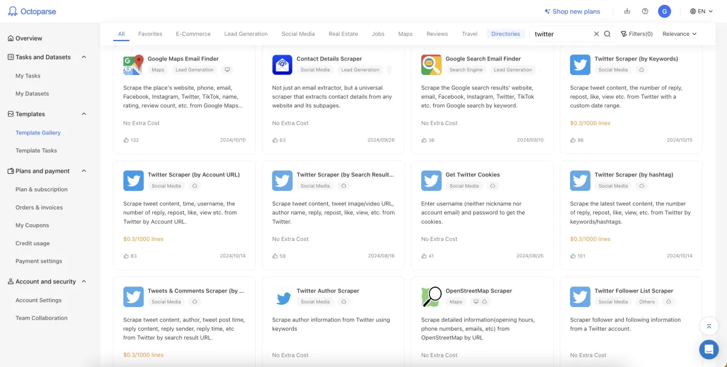727x367 pixels.
Task: Open Template Tasks in the sidebar
Action: click(x=36, y=151)
